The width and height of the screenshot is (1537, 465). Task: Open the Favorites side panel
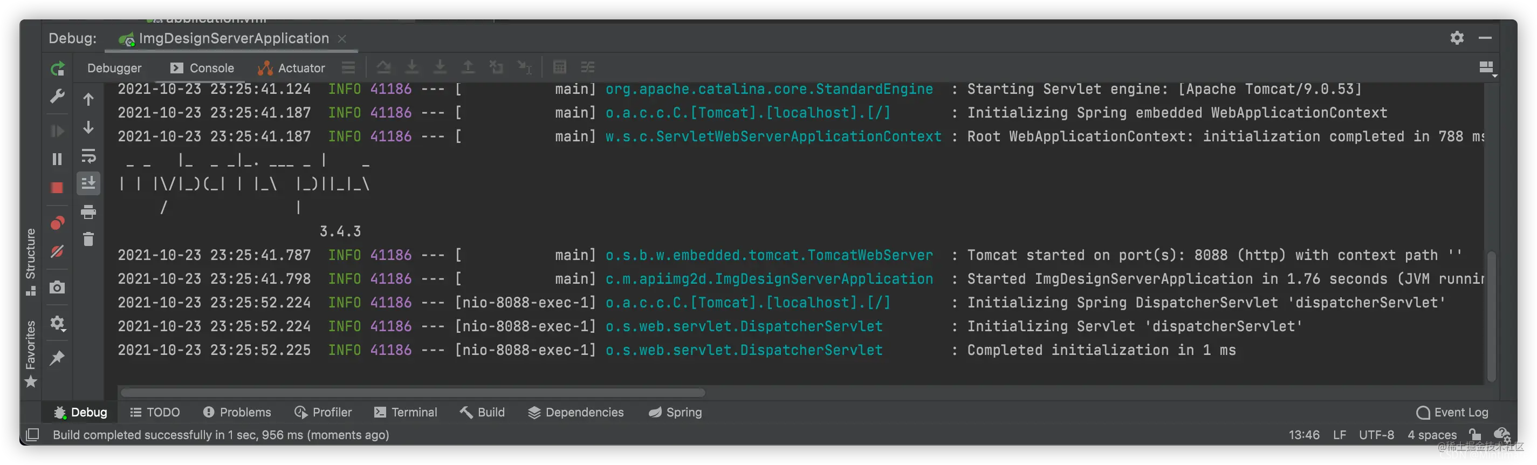pos(31,354)
